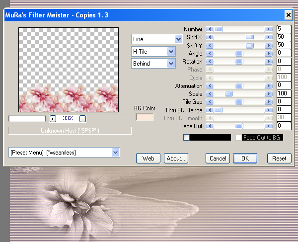The width and height of the screenshot is (298, 242).
Task: Click the left arrow of Shift Y slider
Action: click(x=210, y=45)
